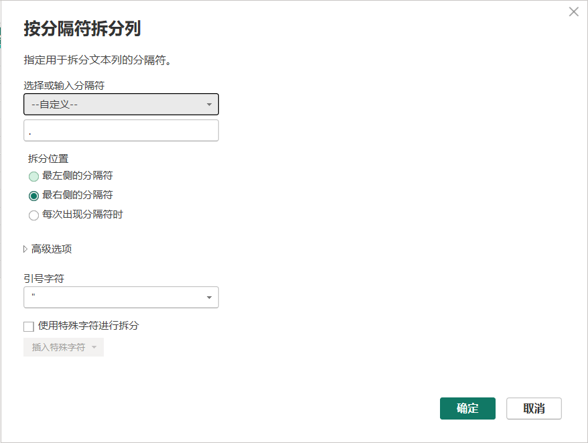The width and height of the screenshot is (588, 443).
Task: Open the 插入特殊字符 dropdown button
Action: click(x=64, y=347)
